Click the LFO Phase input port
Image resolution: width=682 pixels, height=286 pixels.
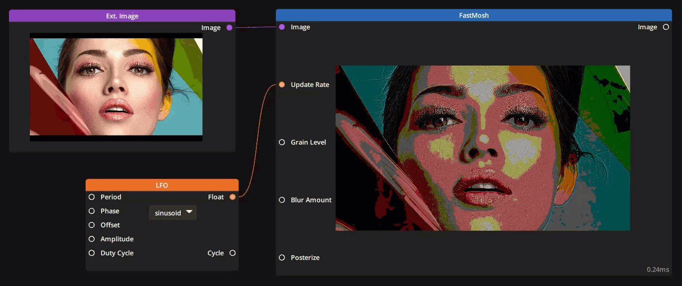click(x=92, y=211)
